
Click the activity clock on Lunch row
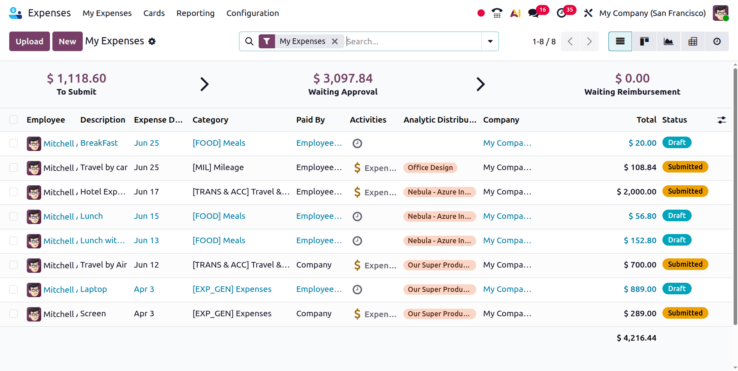pyautogui.click(x=357, y=216)
